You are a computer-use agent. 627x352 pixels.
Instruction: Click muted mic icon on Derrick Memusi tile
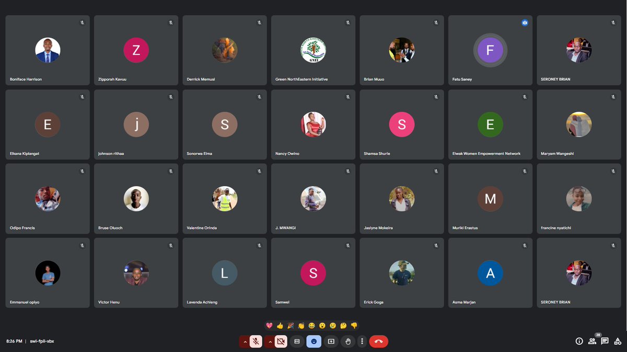pos(259,23)
